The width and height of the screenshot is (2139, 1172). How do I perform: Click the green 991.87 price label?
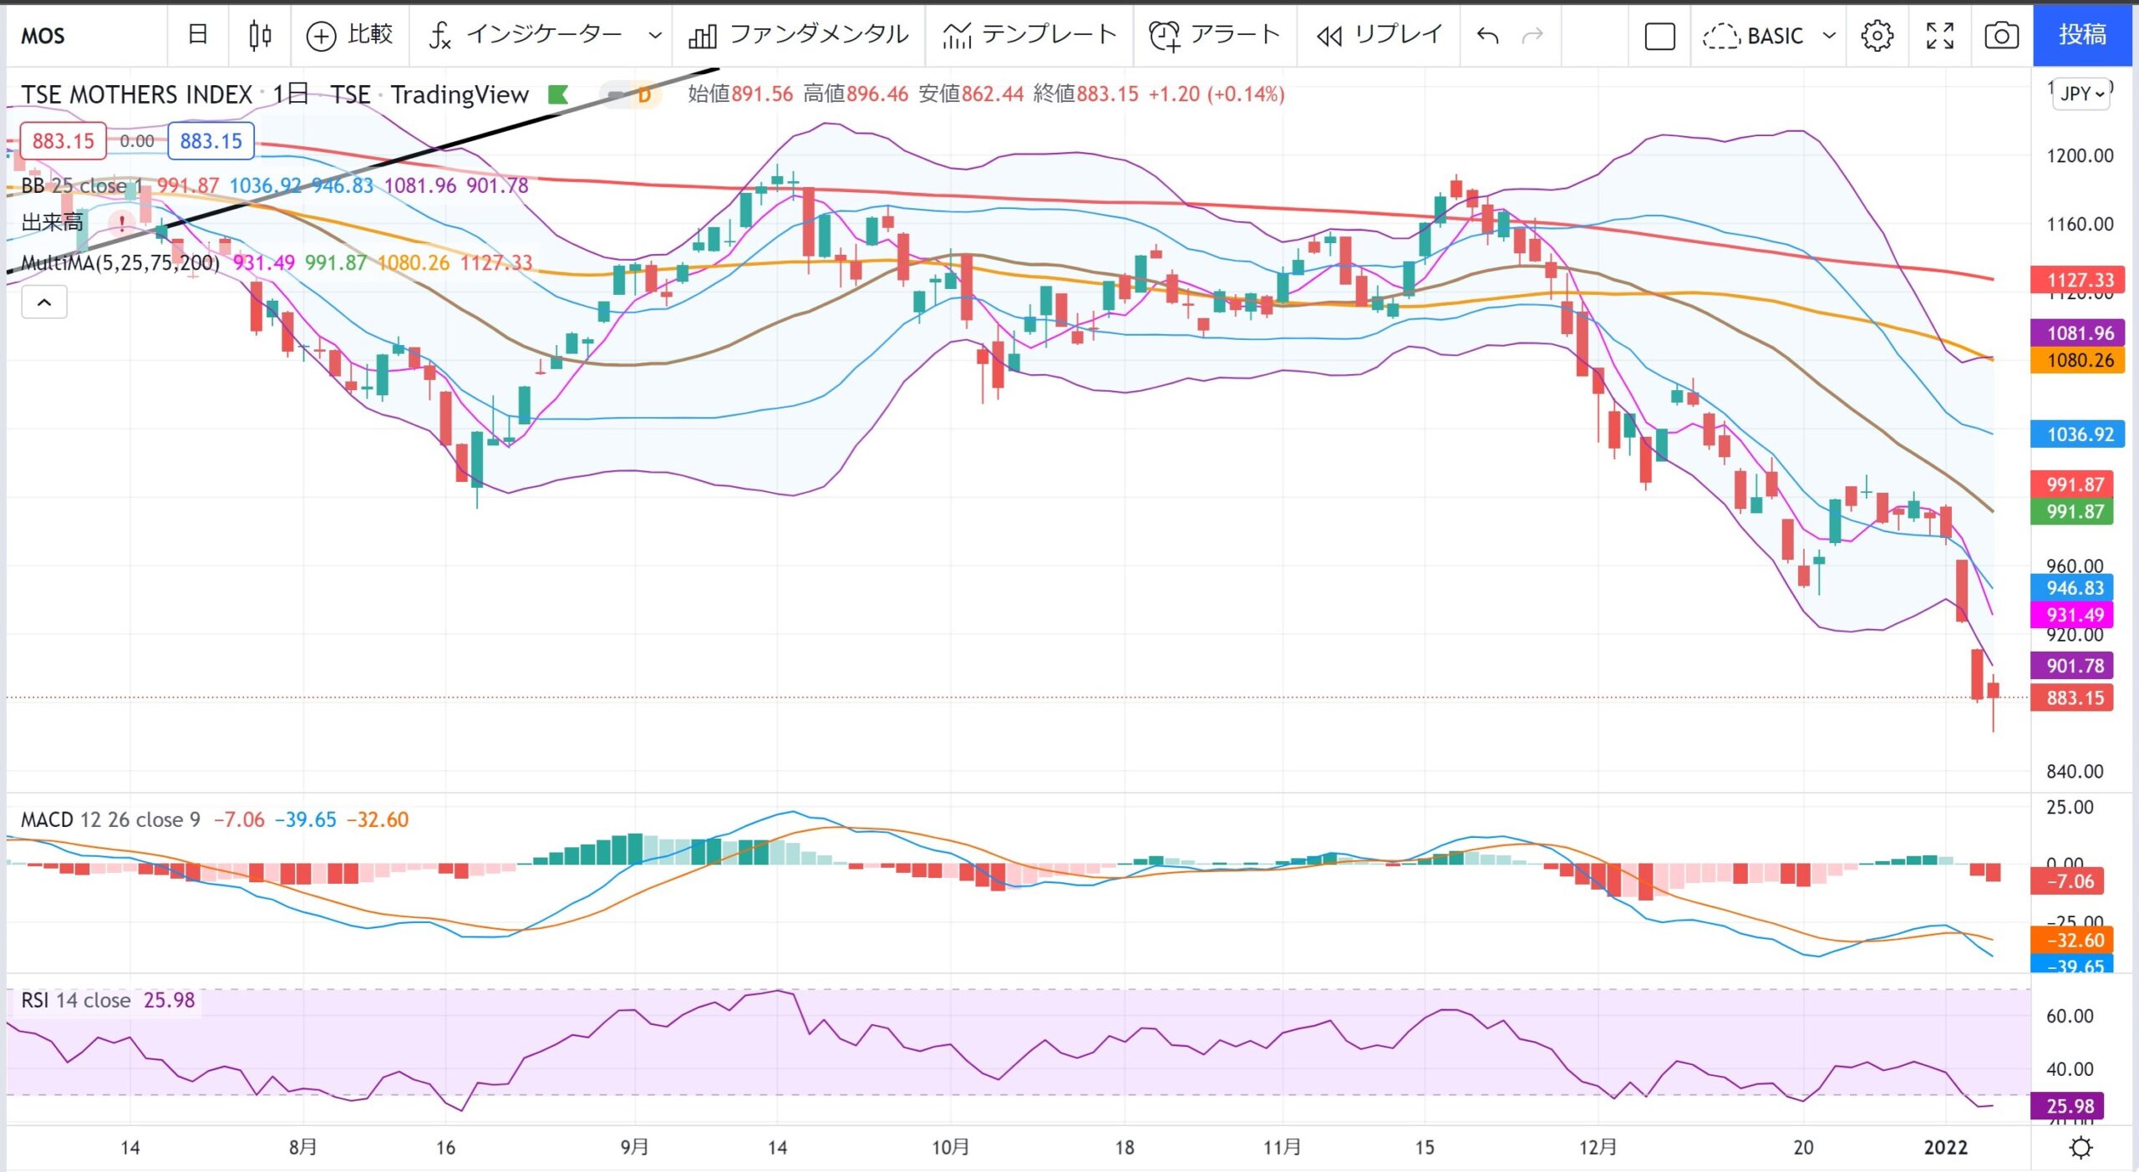pos(2074,511)
